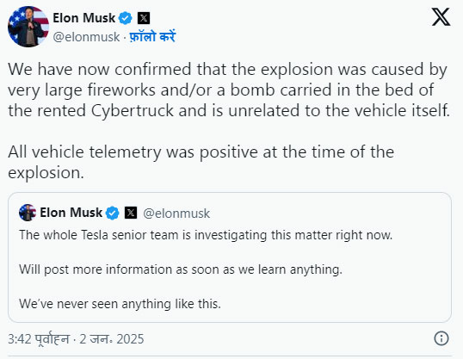Click main tweet text about Cybertruck explosion
Screen dimensions: 463x359
point(229,90)
